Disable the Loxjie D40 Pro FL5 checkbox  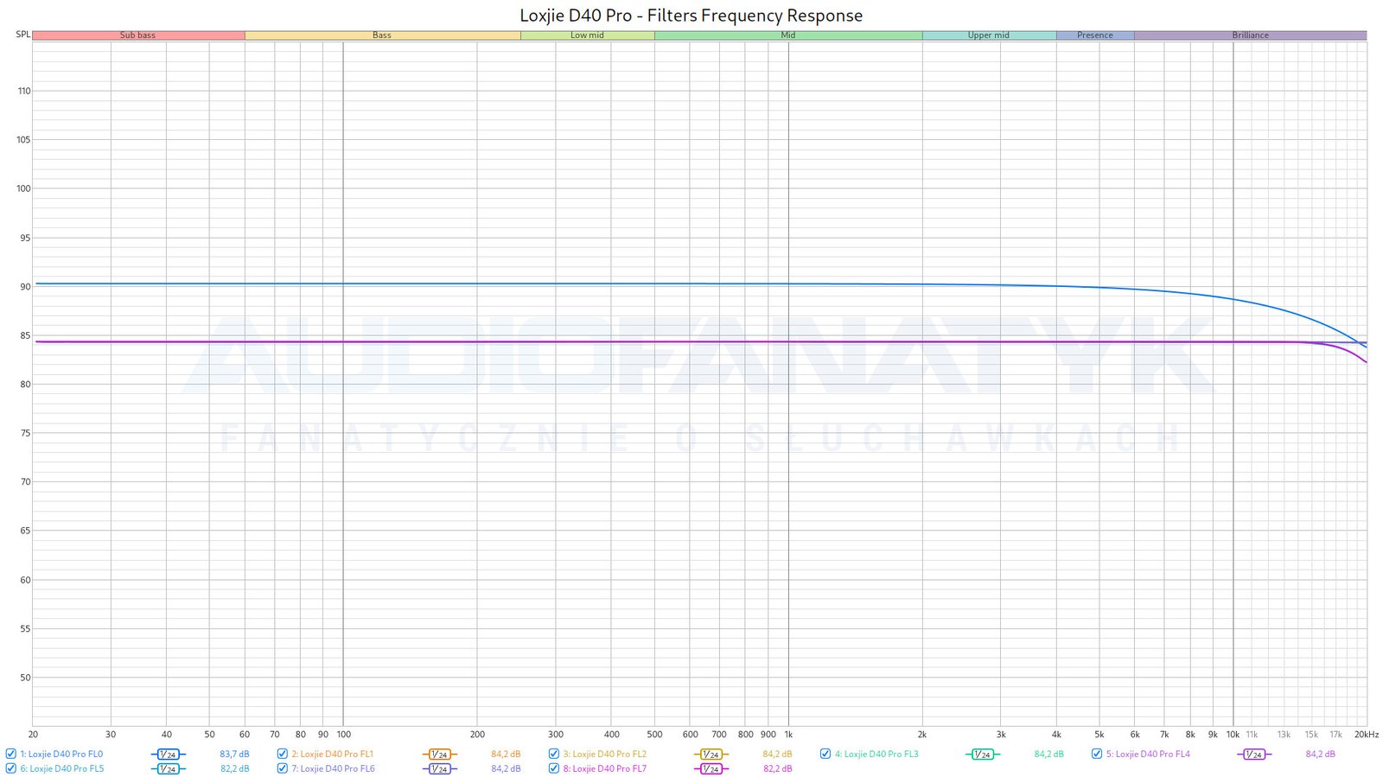pos(11,767)
